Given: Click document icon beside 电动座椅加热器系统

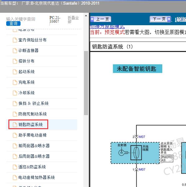Looking at the screenshot, I should coord(15,177).
